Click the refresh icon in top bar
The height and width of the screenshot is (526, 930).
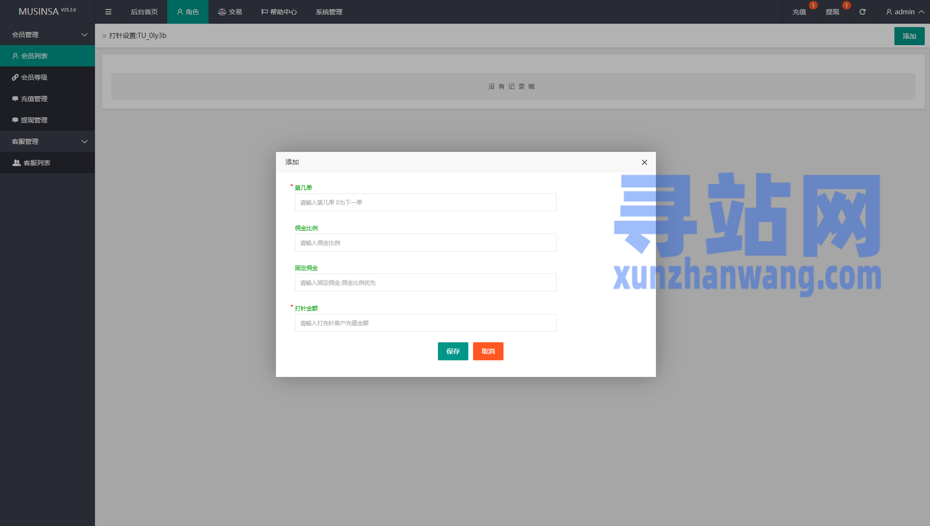pyautogui.click(x=862, y=12)
